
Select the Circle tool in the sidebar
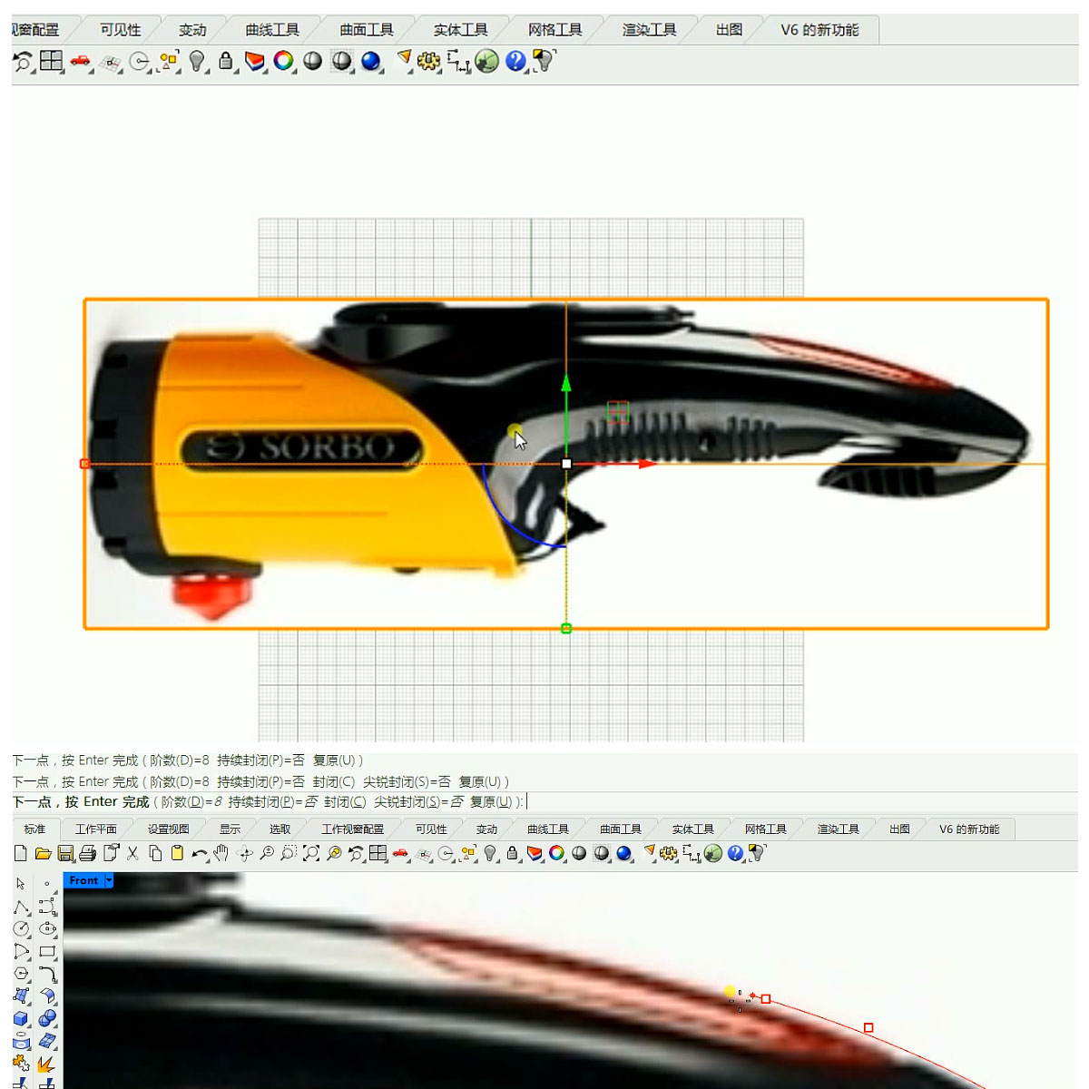[x=21, y=928]
